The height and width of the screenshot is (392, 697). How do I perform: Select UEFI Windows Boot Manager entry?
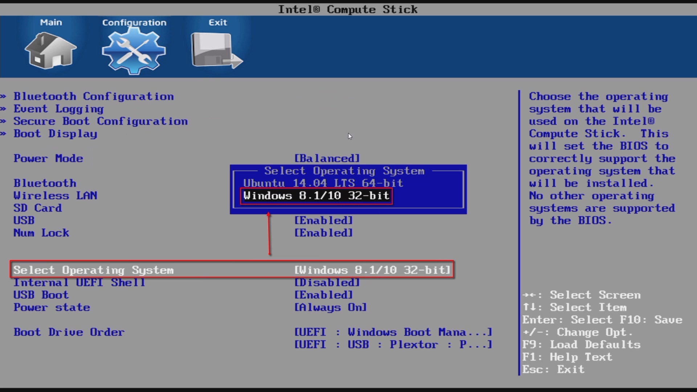(393, 332)
